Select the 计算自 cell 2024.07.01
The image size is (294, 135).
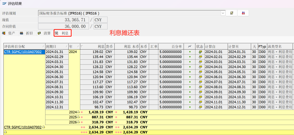pos(216,82)
